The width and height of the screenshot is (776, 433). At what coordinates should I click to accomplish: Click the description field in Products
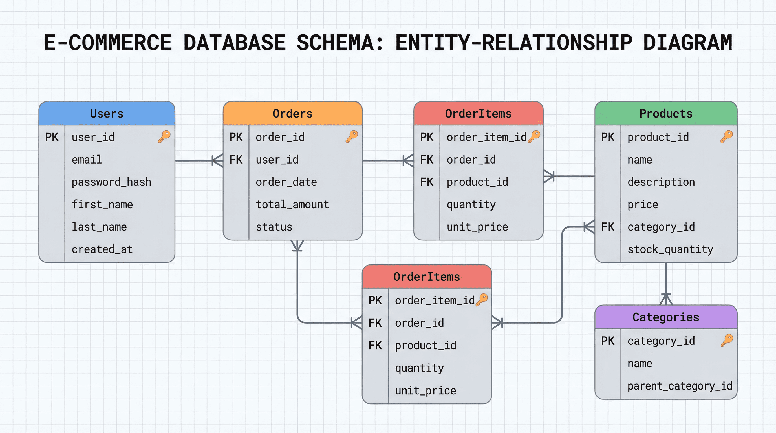(x=661, y=182)
